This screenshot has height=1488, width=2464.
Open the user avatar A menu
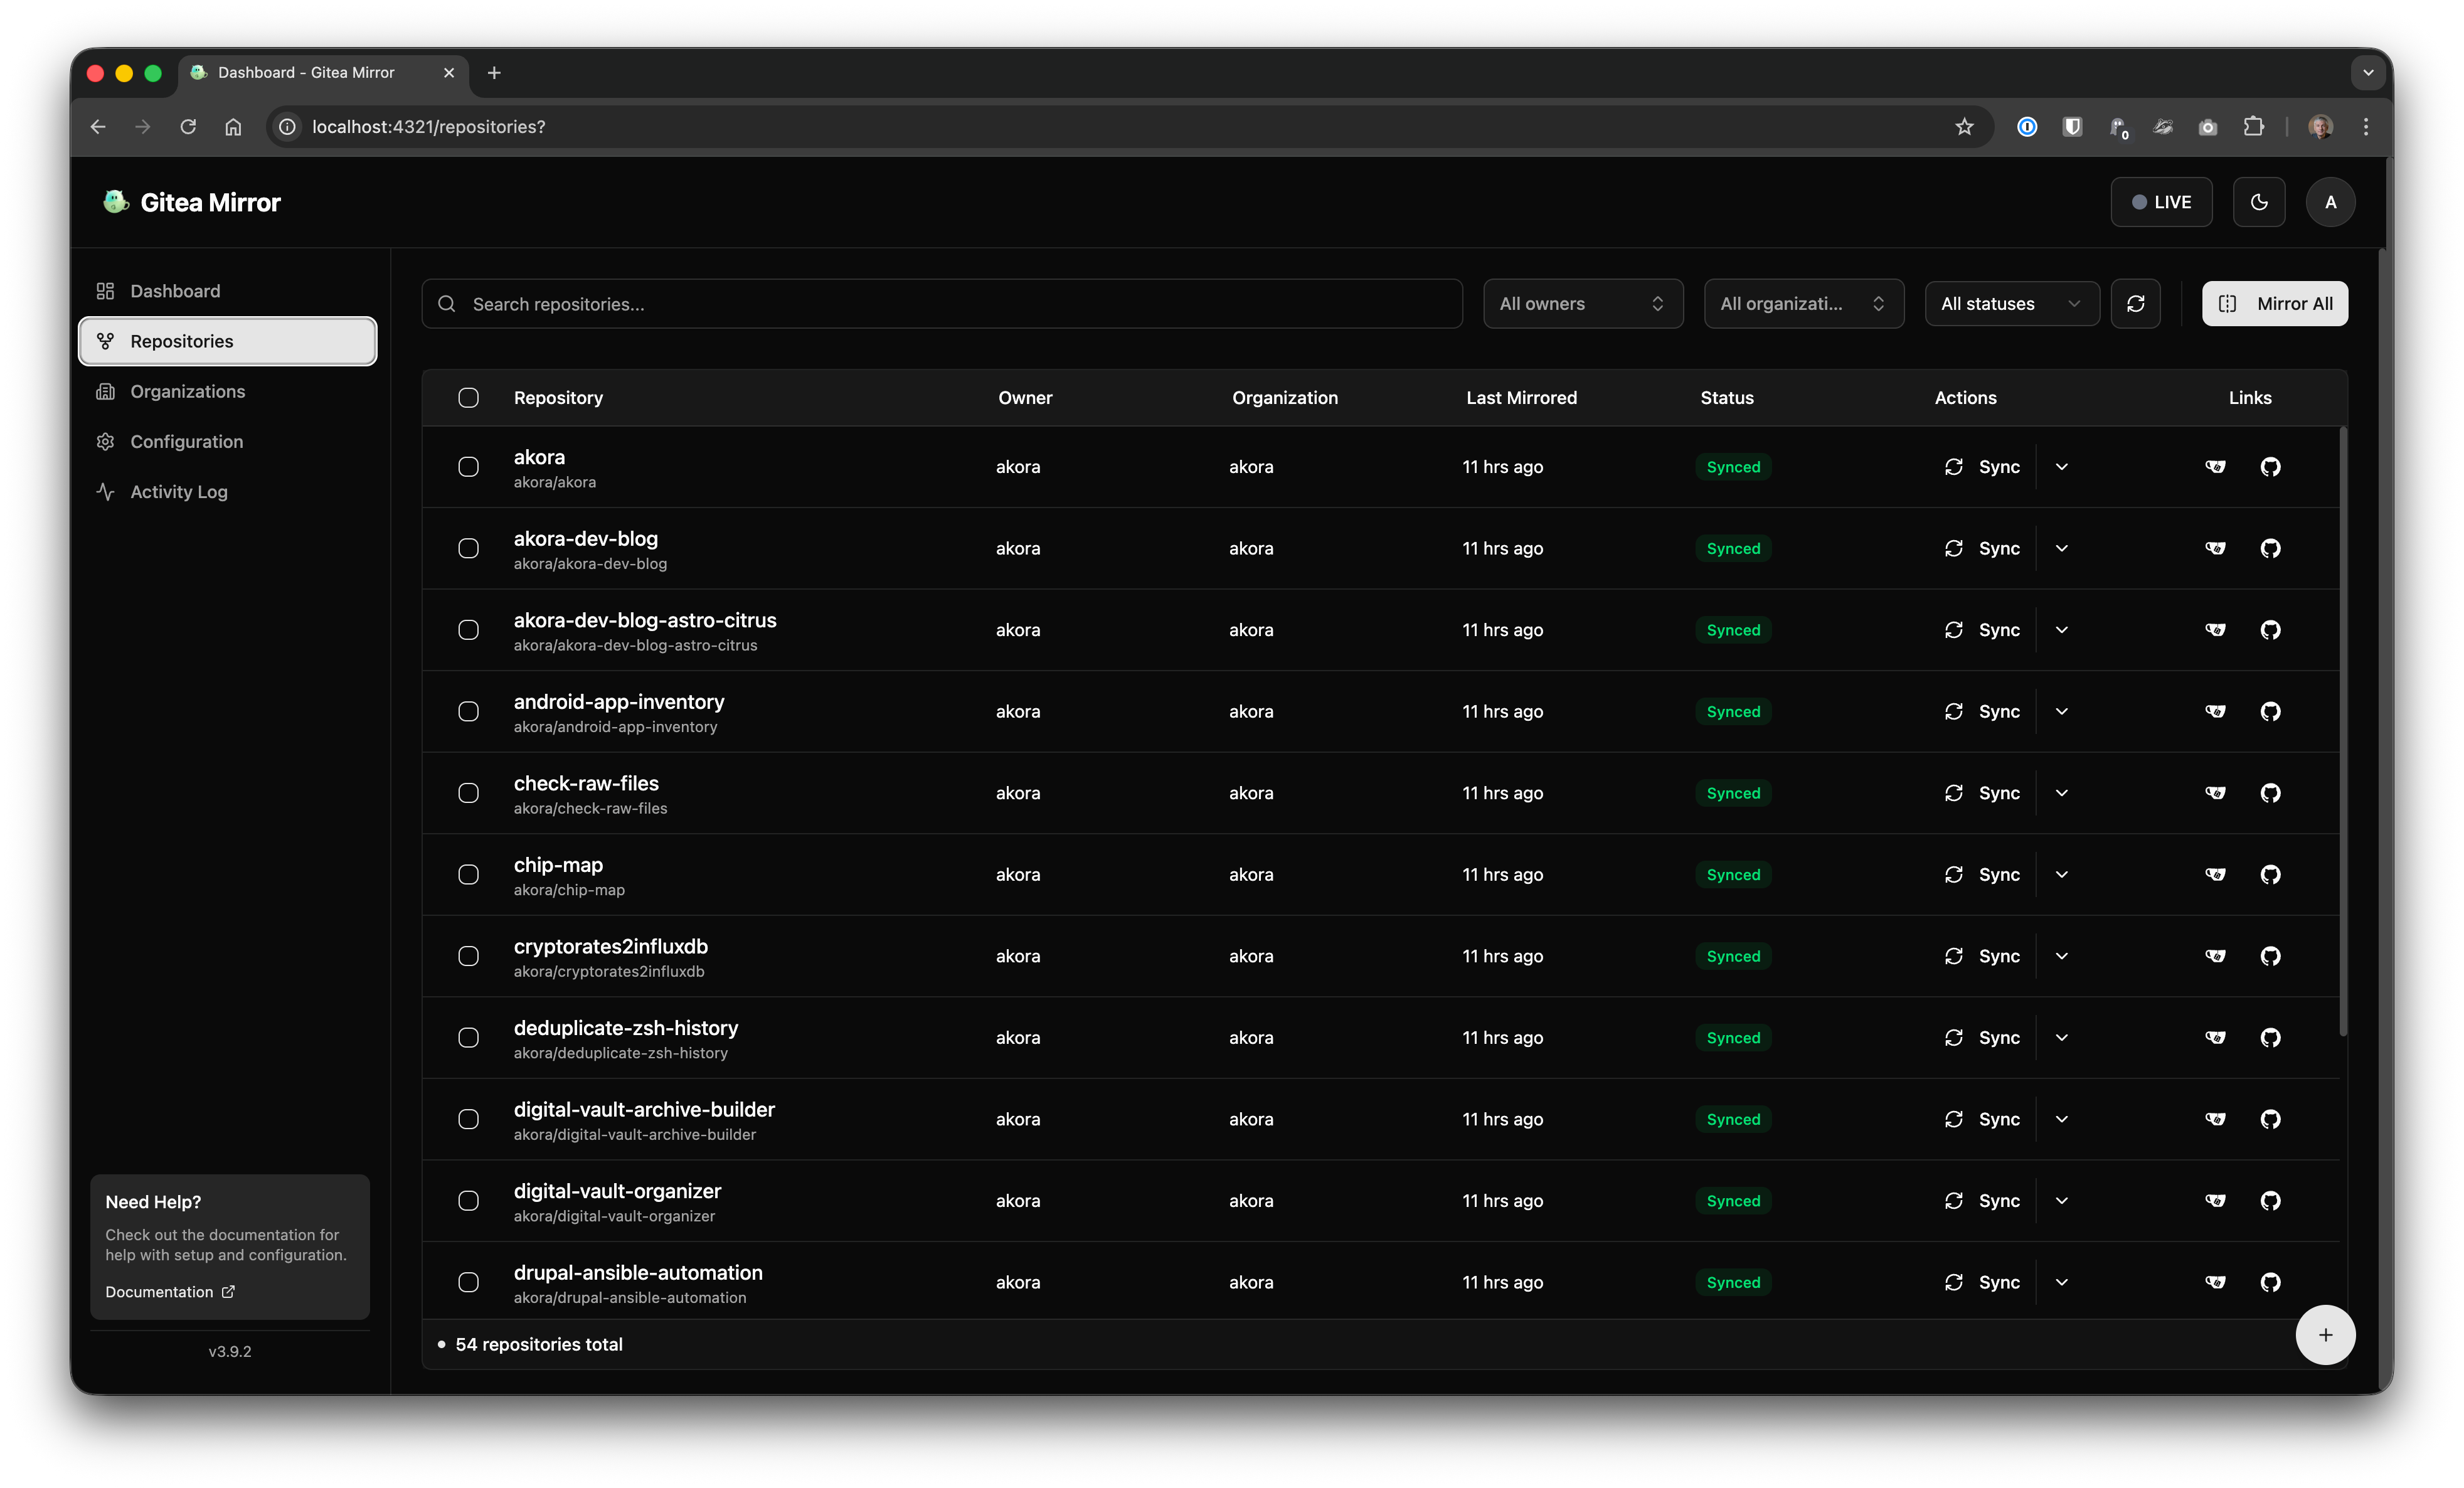[x=2330, y=202]
